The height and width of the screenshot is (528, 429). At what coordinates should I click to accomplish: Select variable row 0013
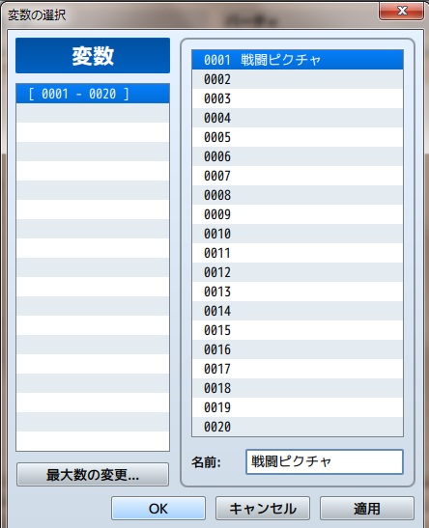pyautogui.click(x=298, y=292)
